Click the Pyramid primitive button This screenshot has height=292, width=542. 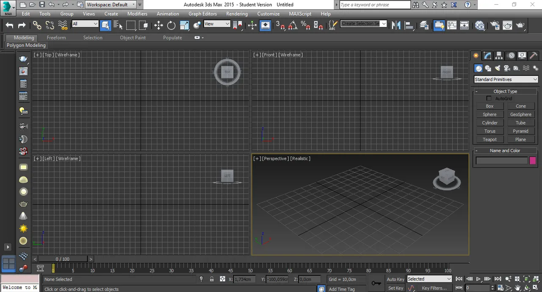[520, 131]
